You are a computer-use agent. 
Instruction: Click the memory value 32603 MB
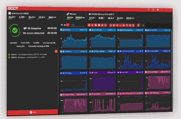coord(80,18)
